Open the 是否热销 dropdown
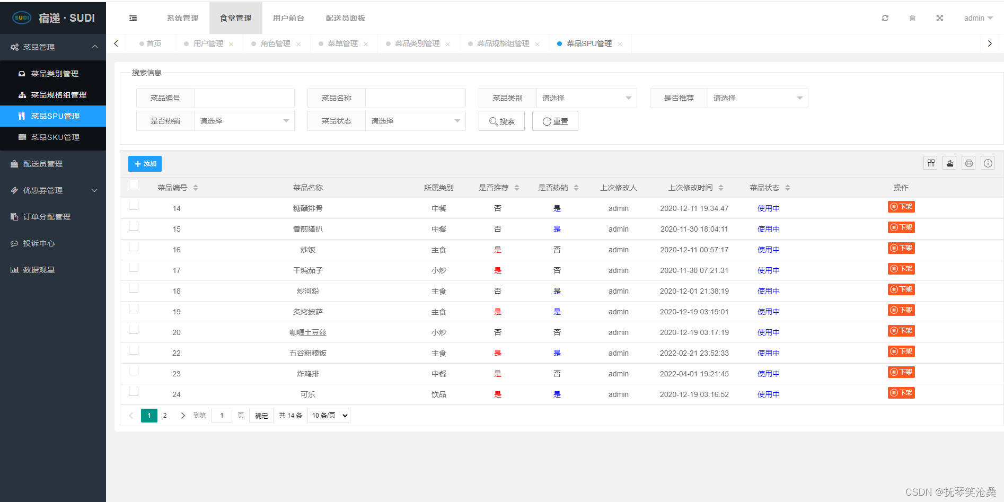This screenshot has width=1004, height=502. pyautogui.click(x=244, y=121)
